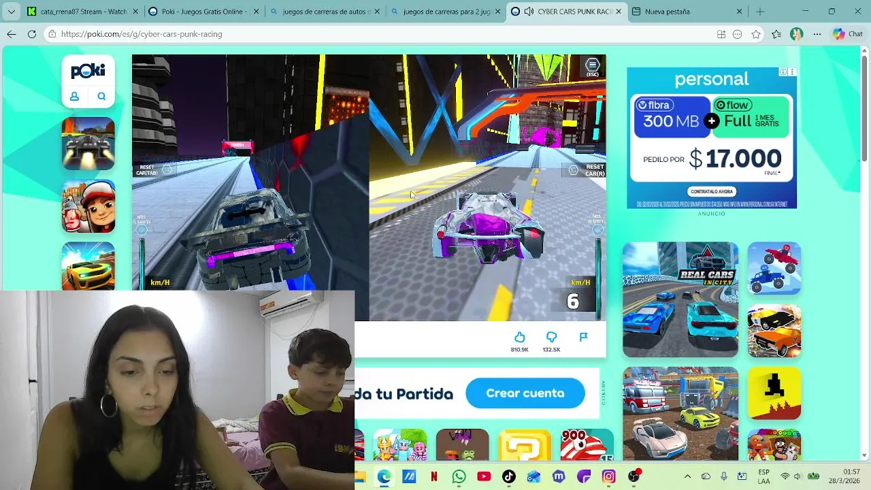The width and height of the screenshot is (871, 490).
Task: Open the 900 candy game thumbnail
Action: [587, 445]
